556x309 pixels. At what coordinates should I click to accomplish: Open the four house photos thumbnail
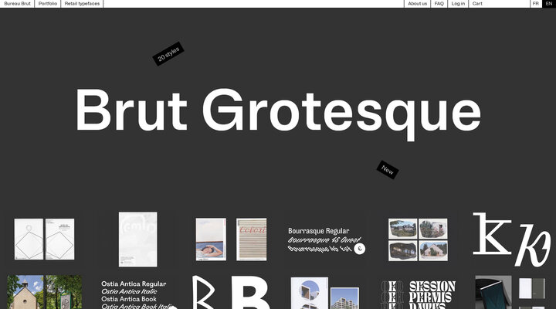pos(418,239)
